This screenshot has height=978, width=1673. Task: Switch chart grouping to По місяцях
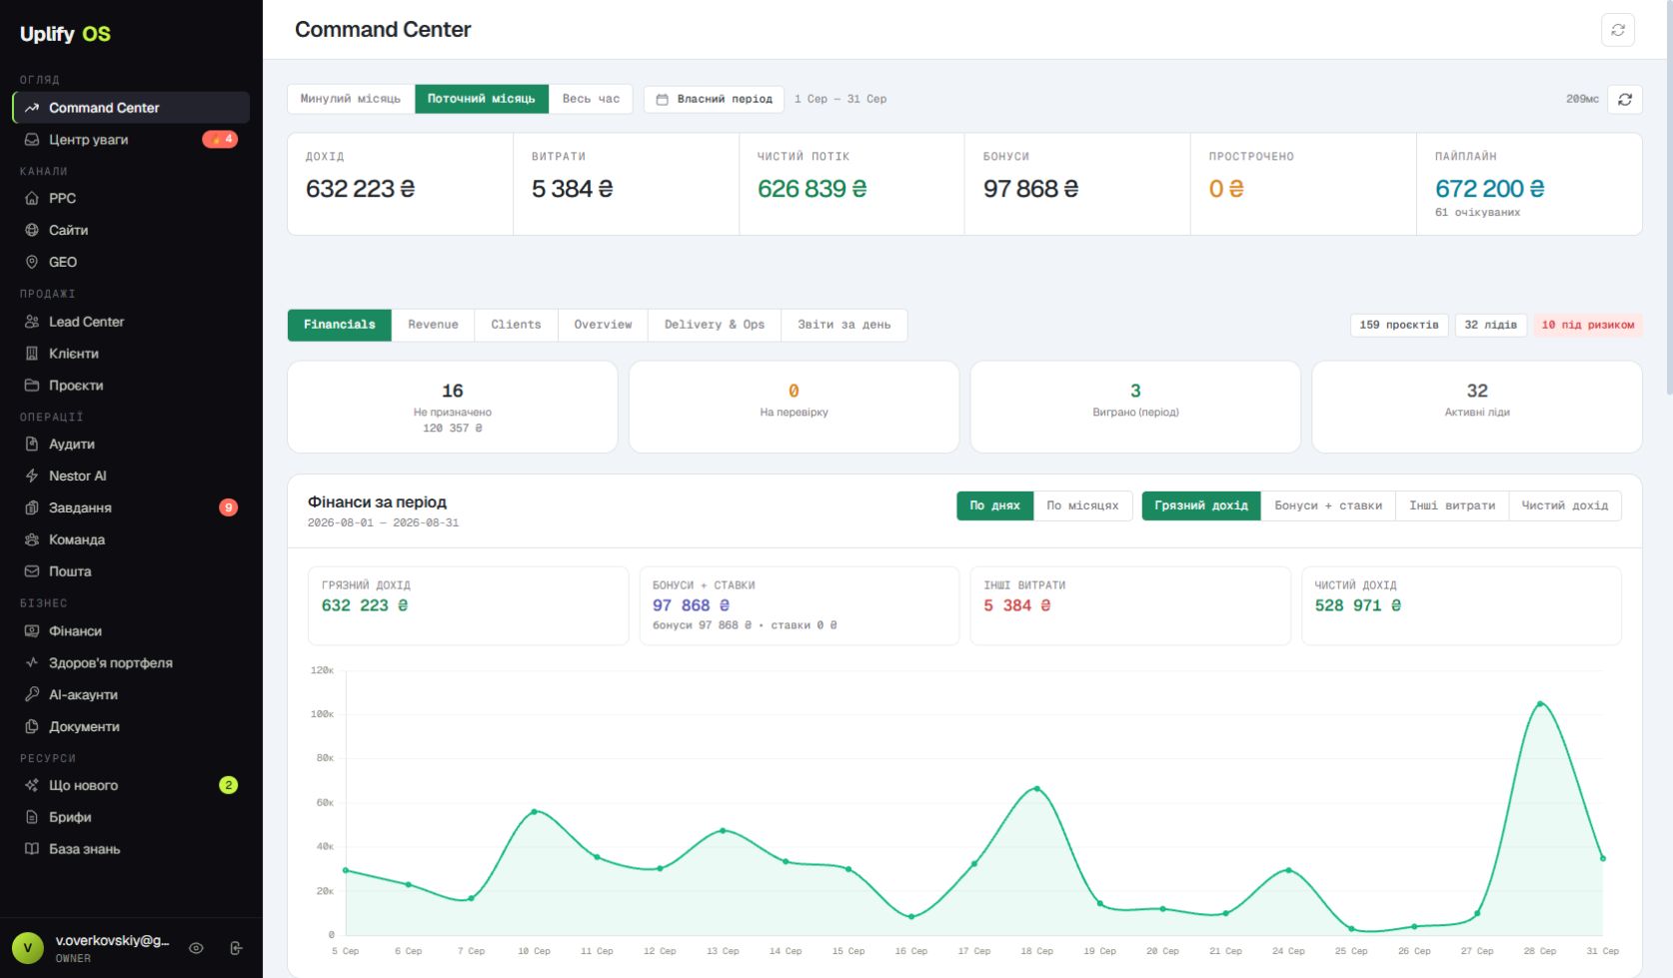tap(1082, 506)
